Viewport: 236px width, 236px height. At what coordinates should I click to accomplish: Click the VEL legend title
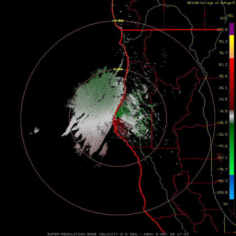tap(230, 16)
